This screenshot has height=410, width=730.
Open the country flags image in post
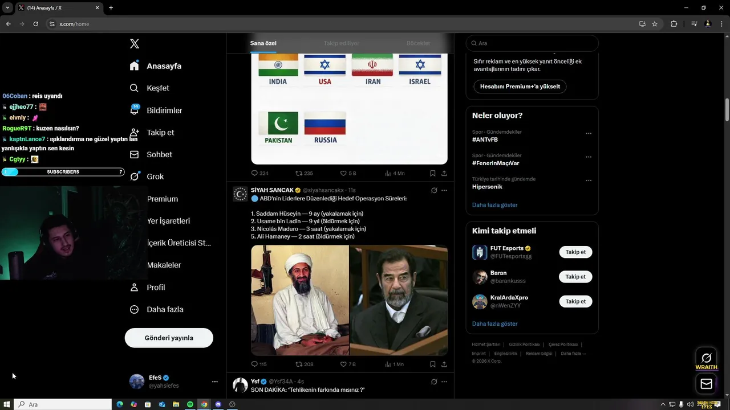[x=349, y=109]
